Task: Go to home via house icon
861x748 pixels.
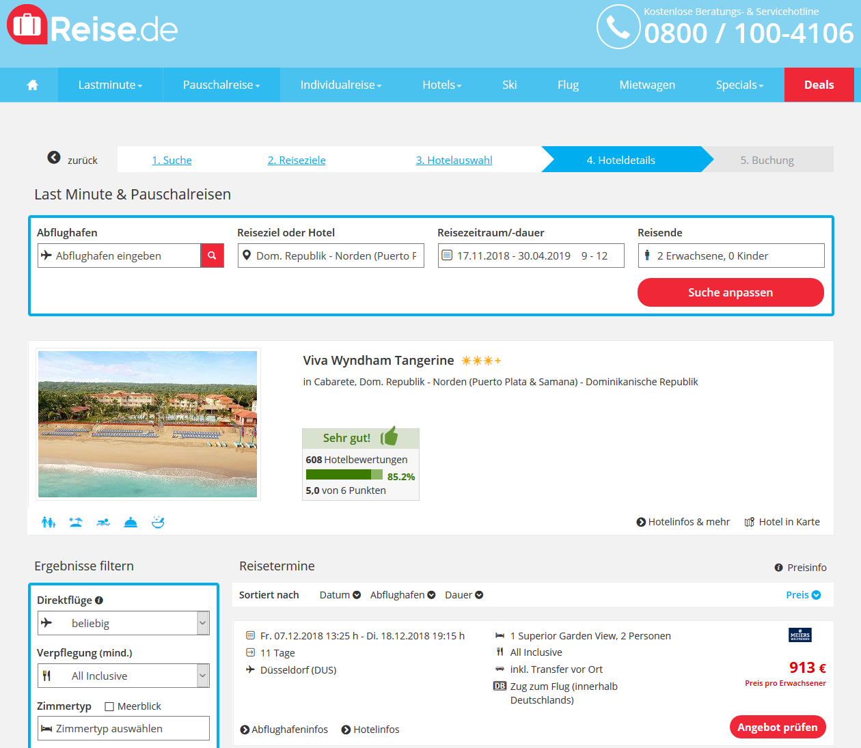Action: pyautogui.click(x=32, y=85)
